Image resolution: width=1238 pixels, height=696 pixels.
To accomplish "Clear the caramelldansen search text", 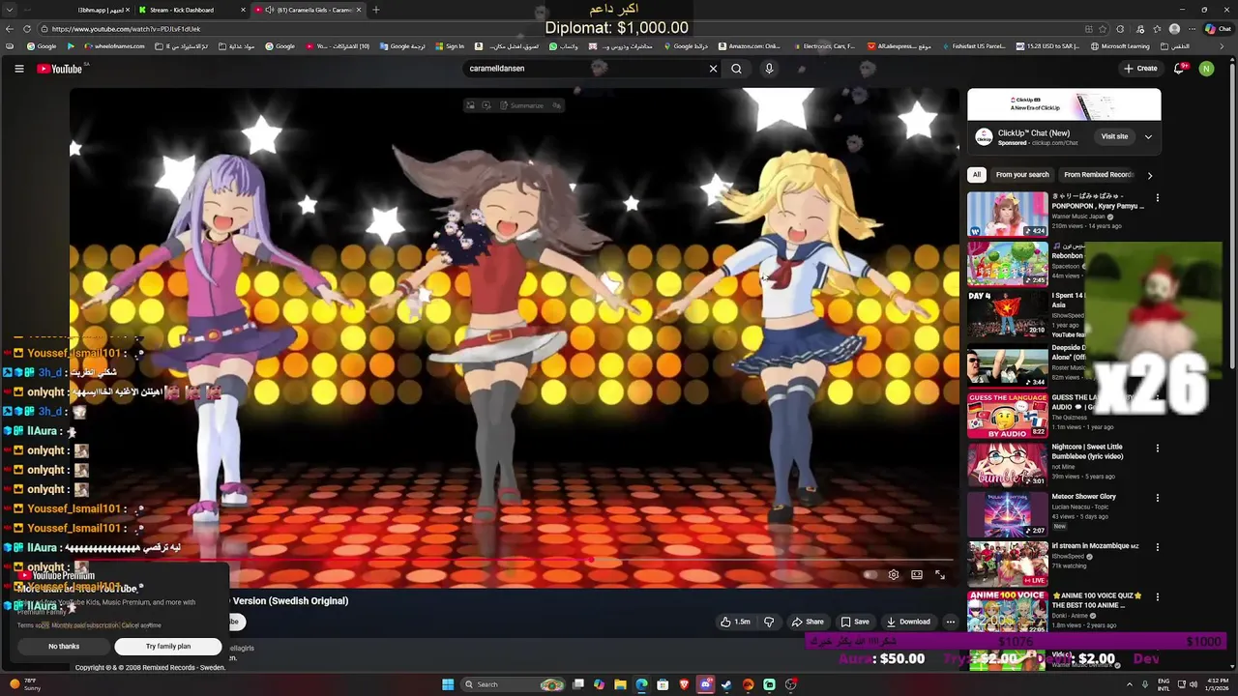I will tap(713, 69).
